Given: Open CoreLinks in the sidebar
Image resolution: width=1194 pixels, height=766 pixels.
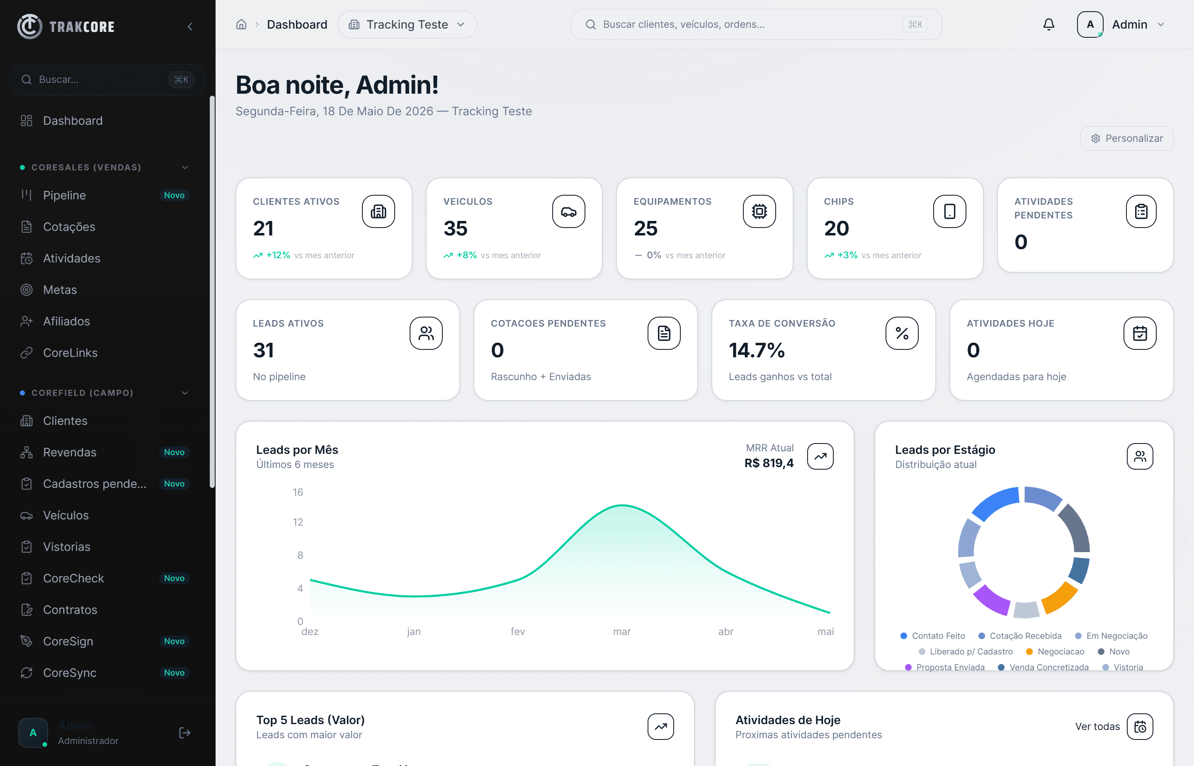Looking at the screenshot, I should click(x=104, y=353).
